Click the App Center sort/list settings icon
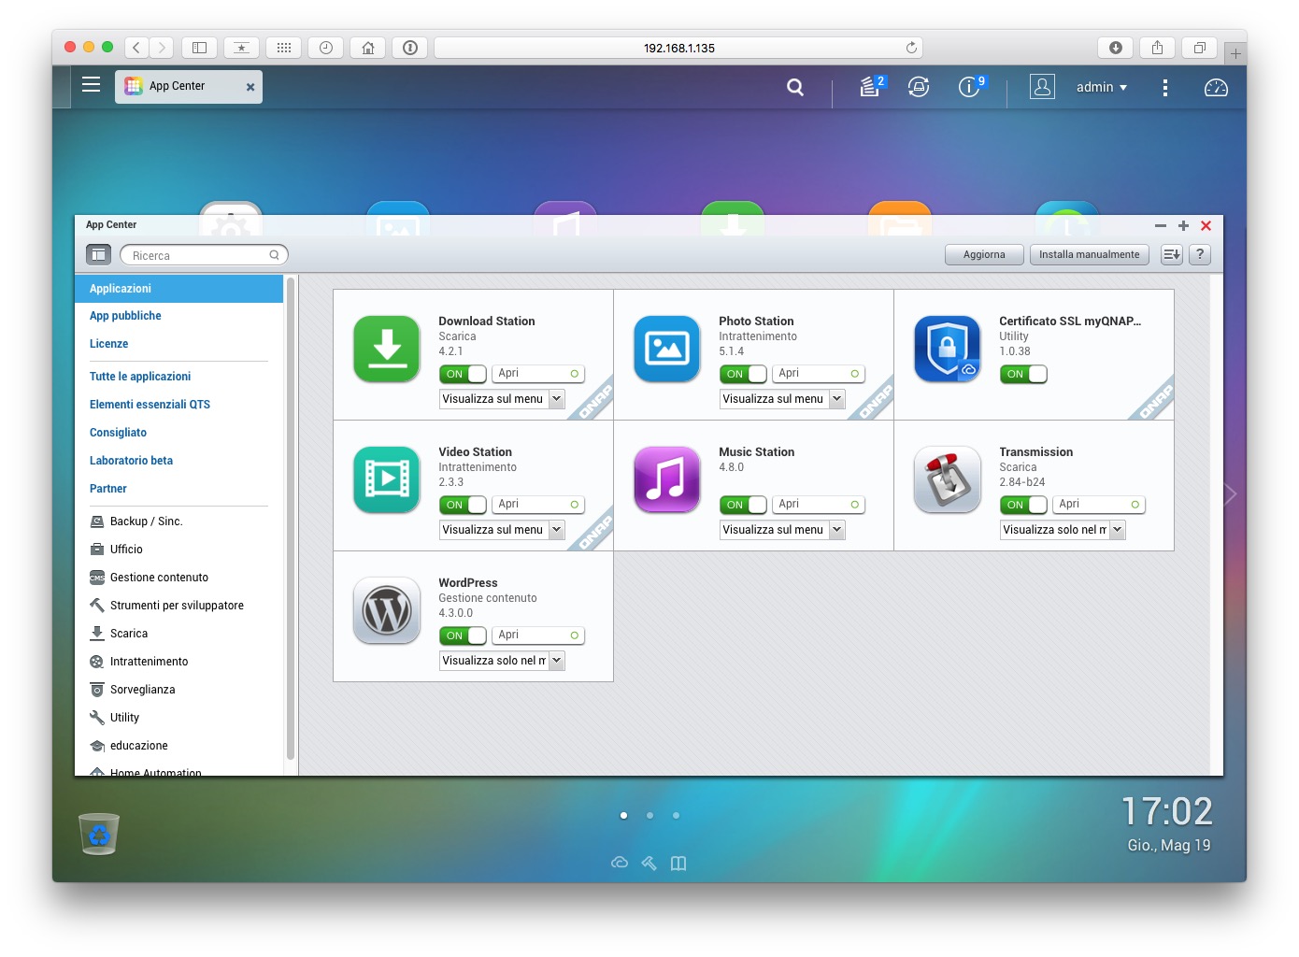1299x957 pixels. (x=1172, y=254)
